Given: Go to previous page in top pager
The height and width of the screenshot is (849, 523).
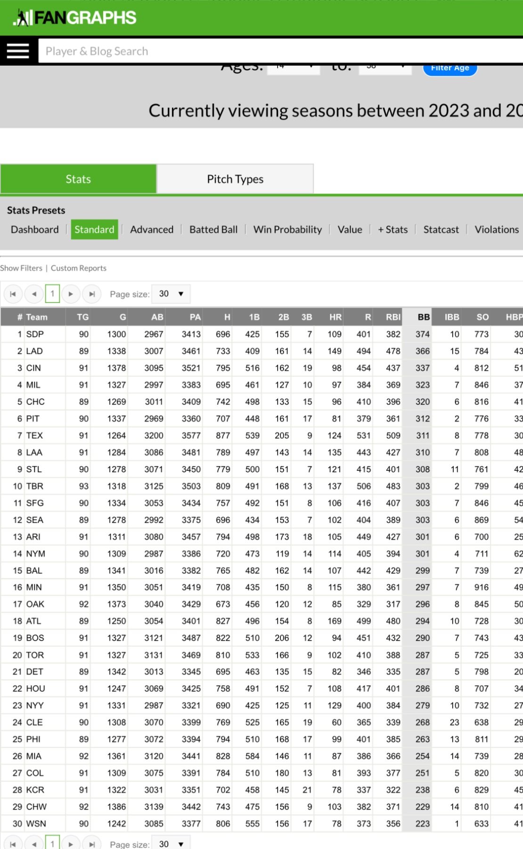Looking at the screenshot, I should [33, 294].
